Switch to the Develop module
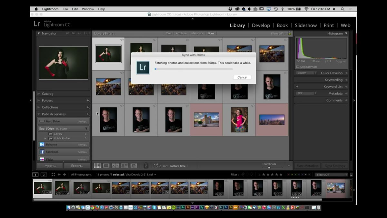387x218 pixels. (261, 25)
